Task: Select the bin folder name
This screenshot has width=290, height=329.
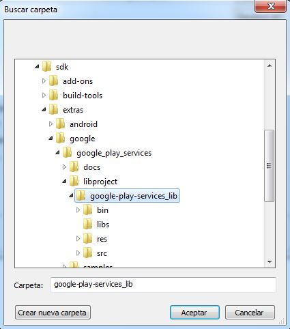Action: pyautogui.click(x=102, y=210)
